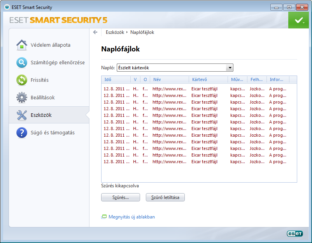Click the Frissítés green refresh icon
The height and width of the screenshot is (243, 312).
point(22,80)
